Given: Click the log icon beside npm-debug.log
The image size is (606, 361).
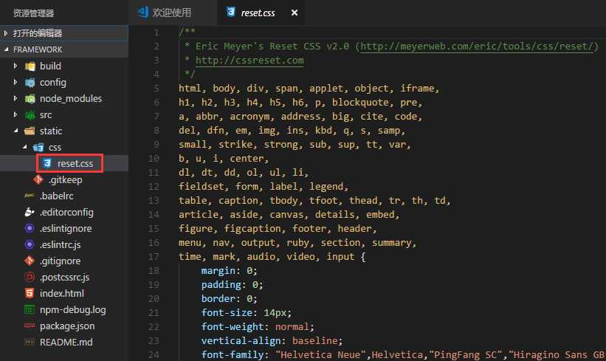Looking at the screenshot, I should pyautogui.click(x=30, y=309).
